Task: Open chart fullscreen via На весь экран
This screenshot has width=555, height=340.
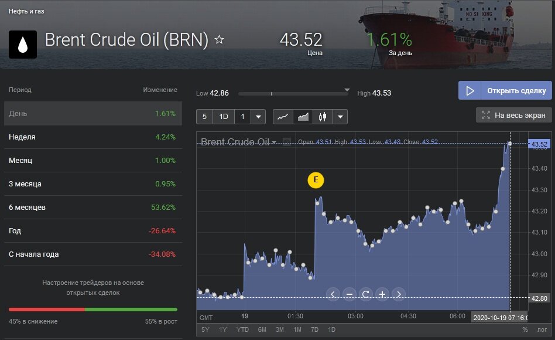Action: click(x=513, y=115)
